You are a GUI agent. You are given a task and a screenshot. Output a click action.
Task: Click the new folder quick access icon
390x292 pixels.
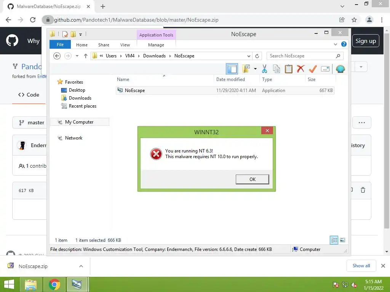pos(73,34)
